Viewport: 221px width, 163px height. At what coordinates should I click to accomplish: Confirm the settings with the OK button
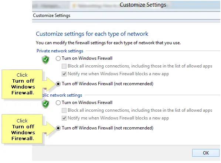tap(206, 153)
